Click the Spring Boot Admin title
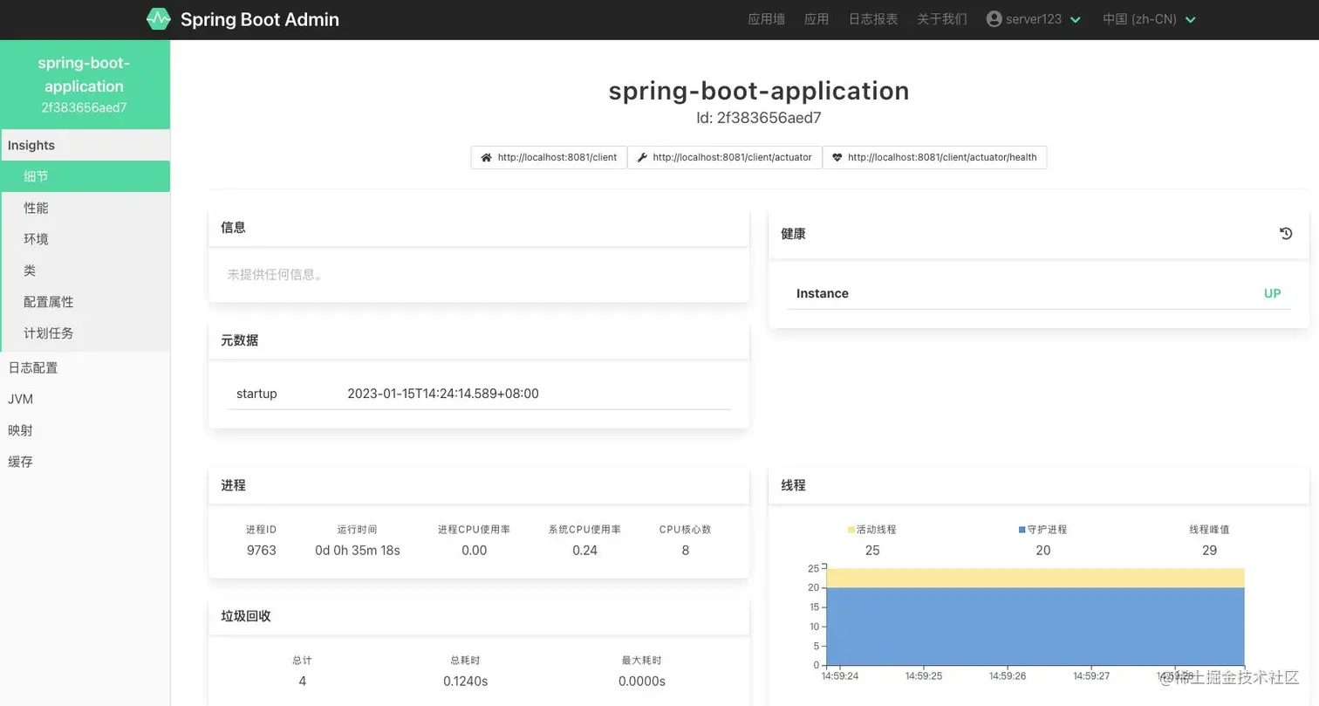Image resolution: width=1319 pixels, height=706 pixels. point(260,19)
